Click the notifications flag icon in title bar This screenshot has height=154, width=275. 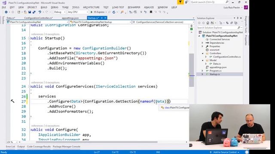click(x=180, y=2)
